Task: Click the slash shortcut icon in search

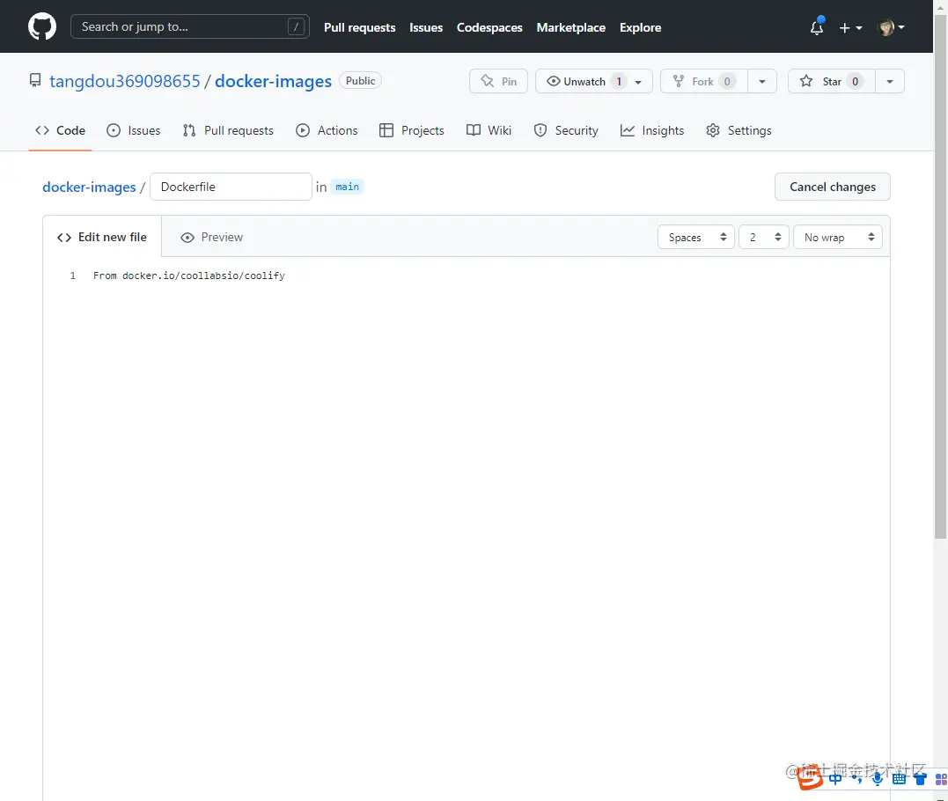Action: point(296,26)
